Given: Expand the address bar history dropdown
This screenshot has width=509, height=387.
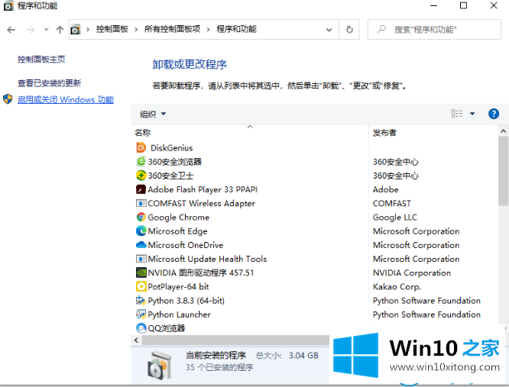Looking at the screenshot, I should tap(329, 30).
